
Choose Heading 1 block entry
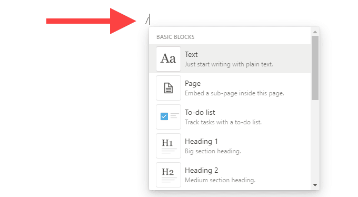pyautogui.click(x=230, y=146)
